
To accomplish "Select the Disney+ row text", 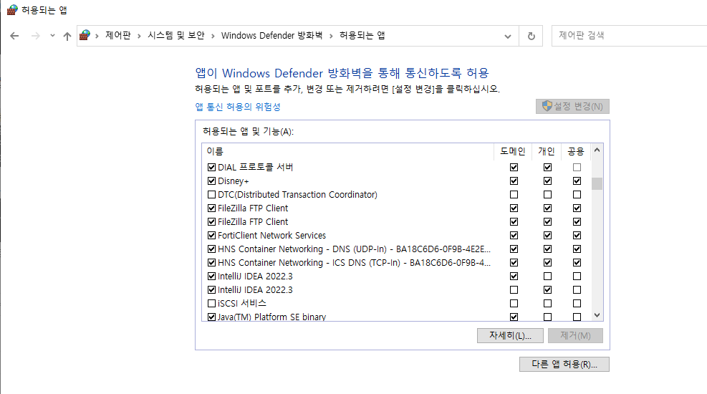I will pyautogui.click(x=233, y=181).
